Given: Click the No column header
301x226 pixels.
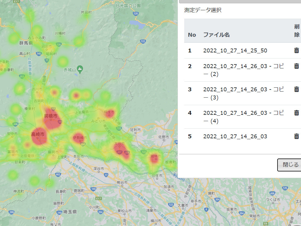Looking at the screenshot, I should coord(192,35).
